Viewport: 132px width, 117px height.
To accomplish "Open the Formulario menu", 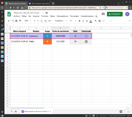I will [x=74, y=16].
